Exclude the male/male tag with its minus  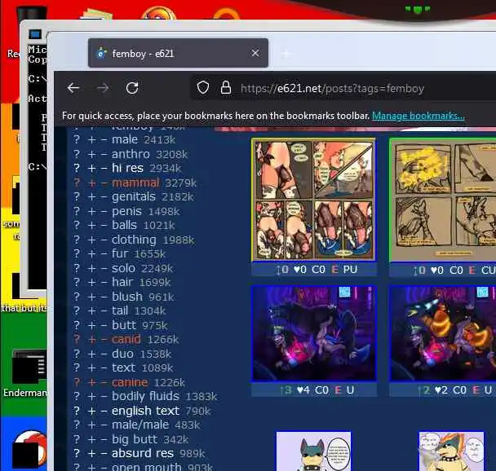104,425
